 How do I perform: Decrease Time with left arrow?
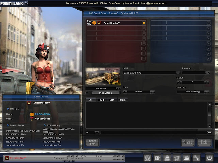(125, 92)
